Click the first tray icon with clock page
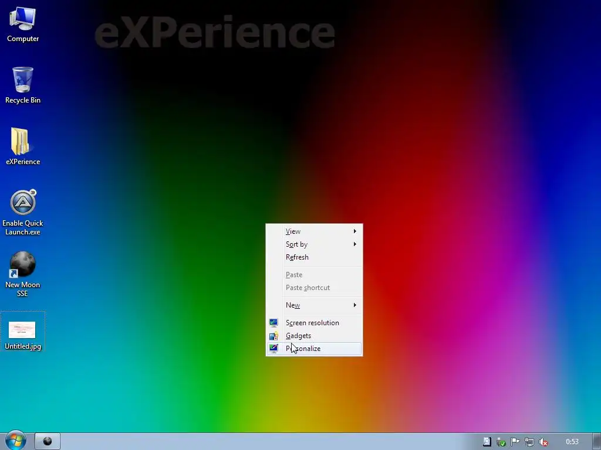 pyautogui.click(x=487, y=442)
